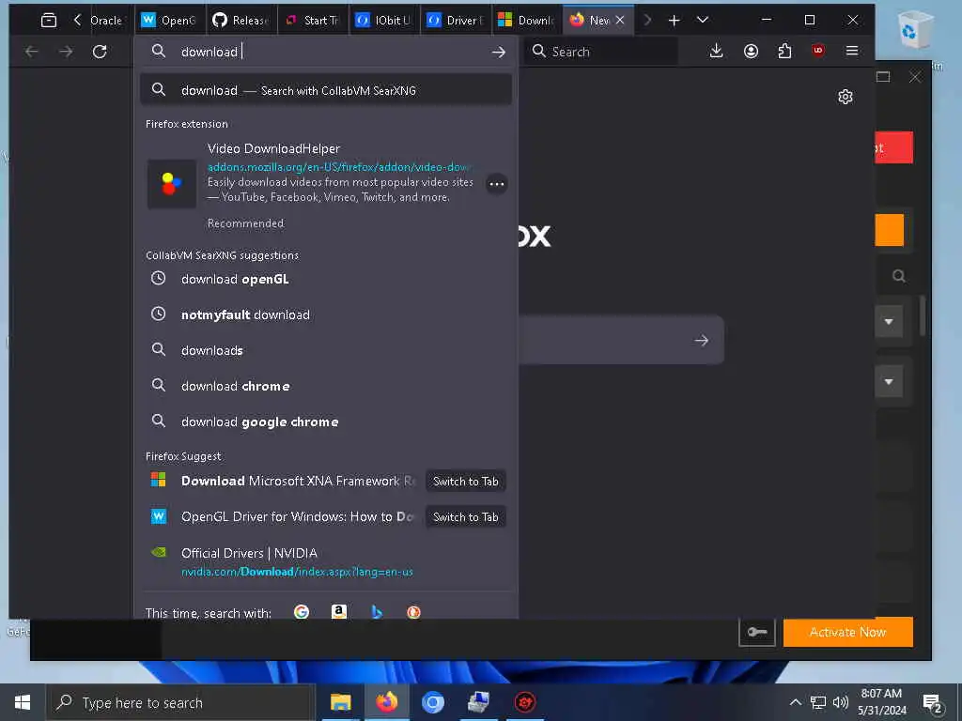Select the 'notmyfault download' history suggestion
This screenshot has height=721, width=962.
coord(326,314)
